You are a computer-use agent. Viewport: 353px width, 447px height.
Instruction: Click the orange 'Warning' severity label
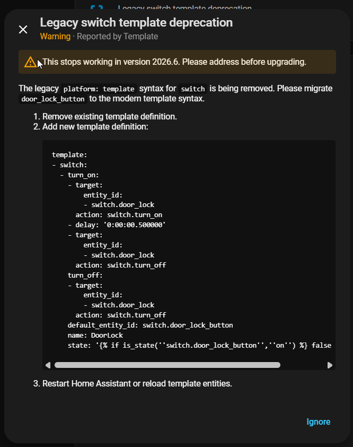55,37
